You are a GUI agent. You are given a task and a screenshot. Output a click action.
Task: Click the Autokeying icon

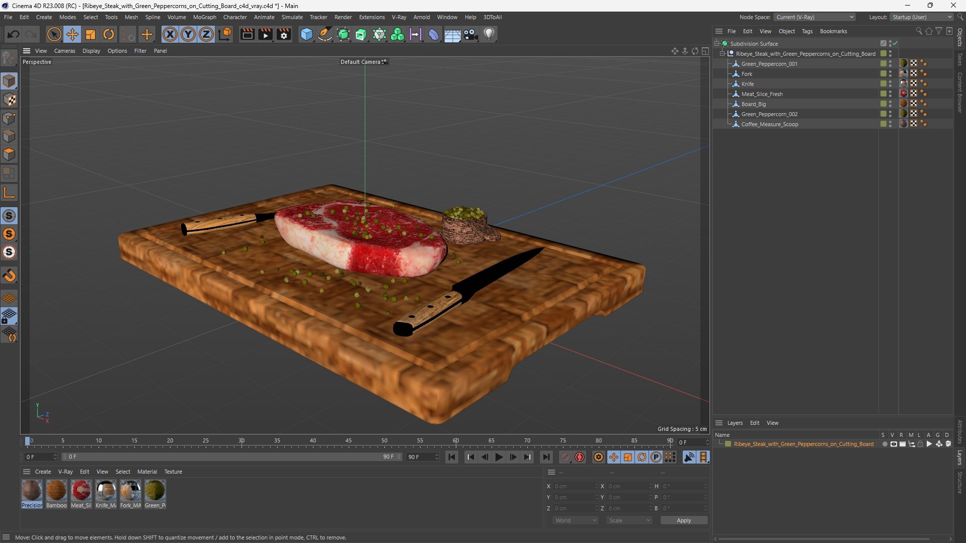pos(580,457)
